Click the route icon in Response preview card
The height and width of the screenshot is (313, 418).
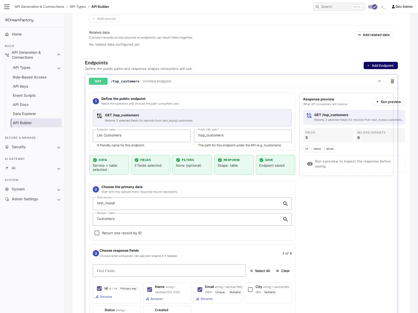tap(309, 116)
